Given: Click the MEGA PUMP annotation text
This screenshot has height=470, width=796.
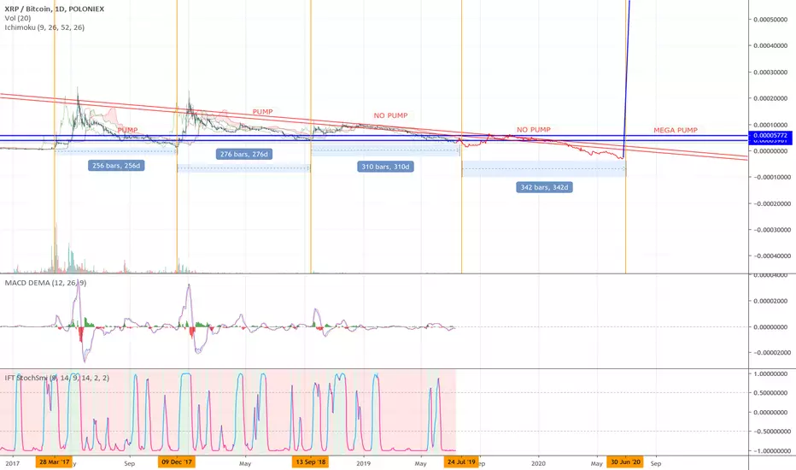Looking at the screenshot, I should [x=676, y=130].
